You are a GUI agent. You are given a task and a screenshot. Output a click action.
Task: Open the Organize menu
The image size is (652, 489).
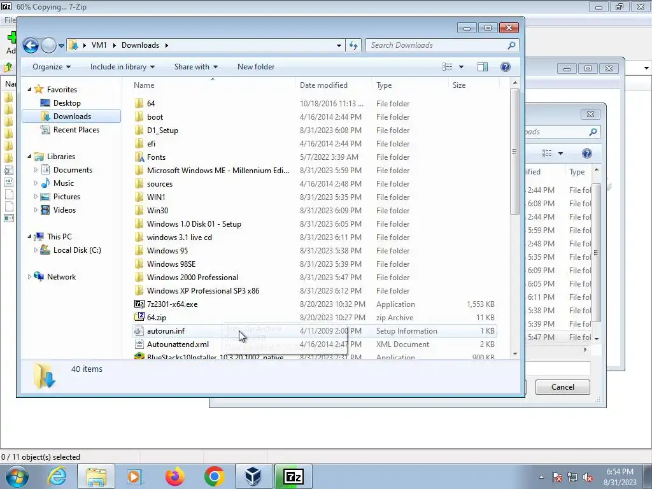(52, 67)
